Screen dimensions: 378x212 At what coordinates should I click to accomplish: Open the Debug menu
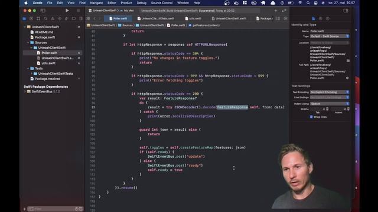(142, 3)
